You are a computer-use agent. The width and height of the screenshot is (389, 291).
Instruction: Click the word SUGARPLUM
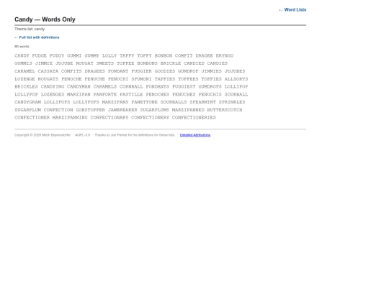click(x=27, y=110)
